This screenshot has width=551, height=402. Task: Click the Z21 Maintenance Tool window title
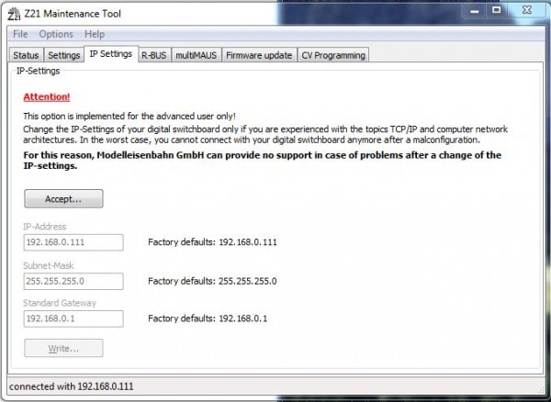73,14
